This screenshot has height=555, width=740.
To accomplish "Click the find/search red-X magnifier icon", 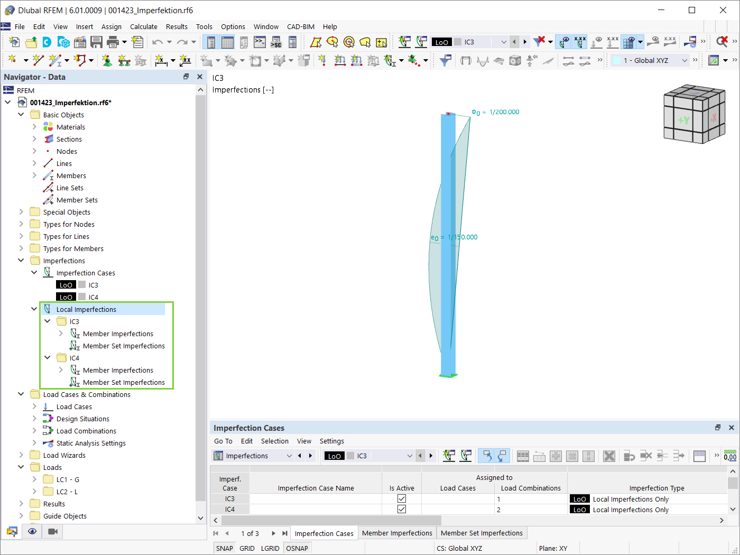I will (x=722, y=42).
